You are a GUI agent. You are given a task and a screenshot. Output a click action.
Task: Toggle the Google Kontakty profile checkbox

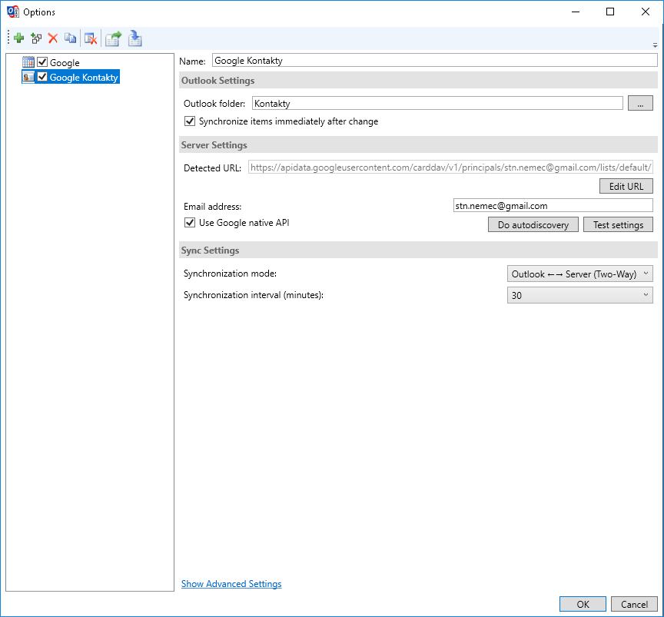pyautogui.click(x=42, y=77)
